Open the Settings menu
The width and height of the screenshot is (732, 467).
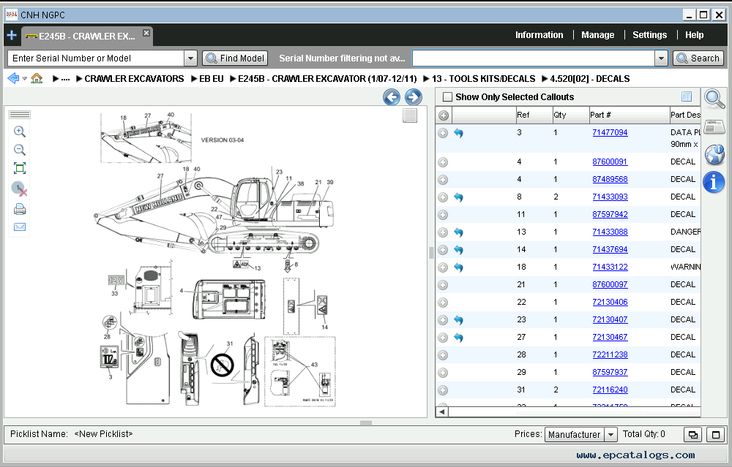[649, 35]
